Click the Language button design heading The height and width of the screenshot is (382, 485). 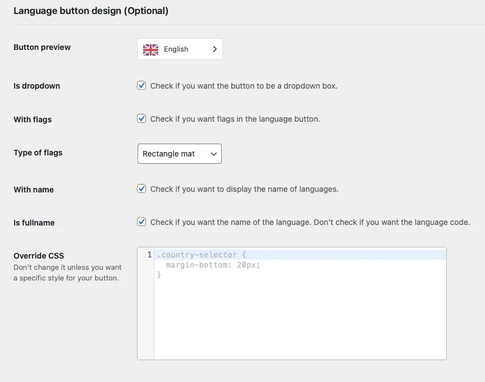[91, 11]
